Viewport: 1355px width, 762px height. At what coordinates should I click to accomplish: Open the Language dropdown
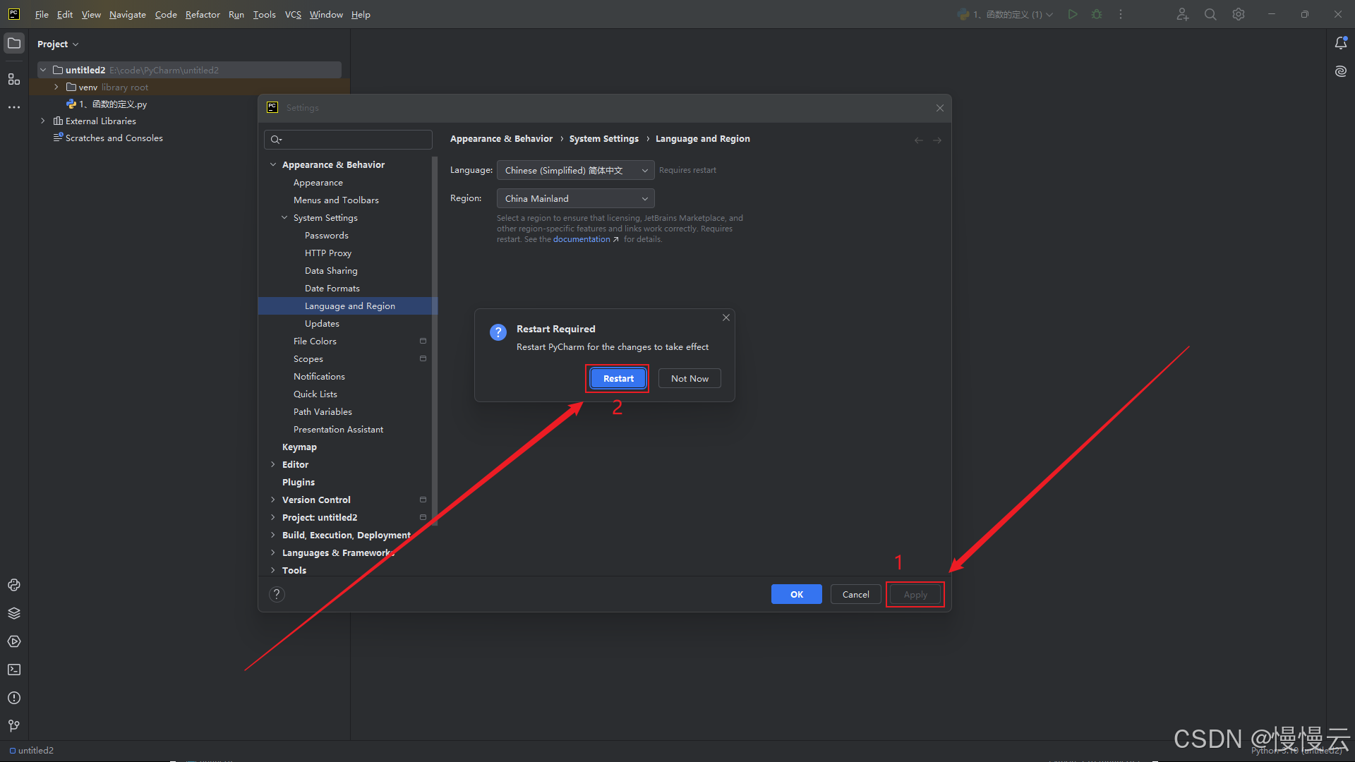point(575,170)
